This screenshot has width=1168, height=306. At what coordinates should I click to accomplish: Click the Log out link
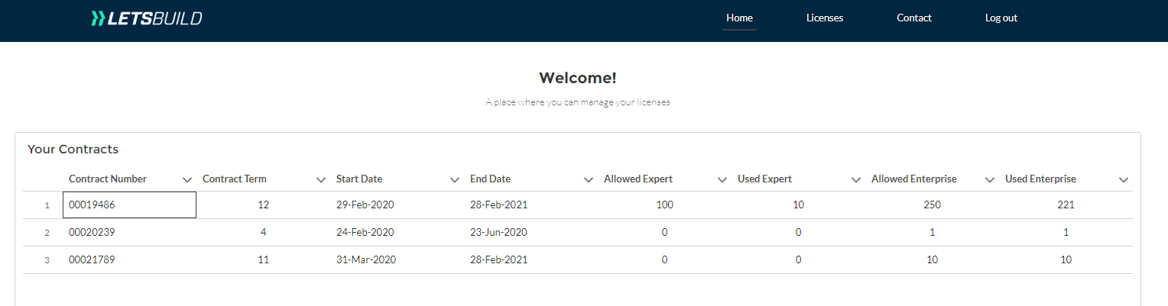(1001, 18)
